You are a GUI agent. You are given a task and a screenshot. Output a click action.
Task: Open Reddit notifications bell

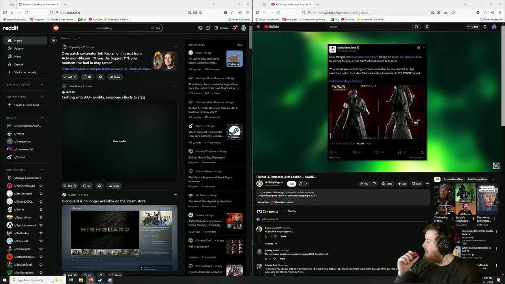[234, 28]
